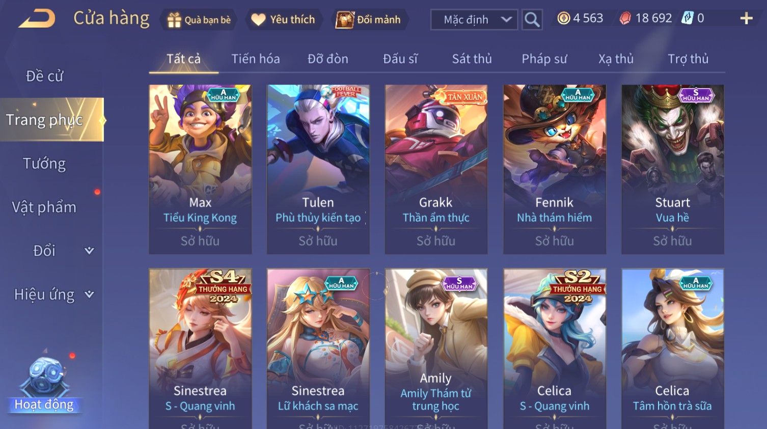Open the Vật phẩm sidebar category
767x429 pixels.
(x=44, y=207)
